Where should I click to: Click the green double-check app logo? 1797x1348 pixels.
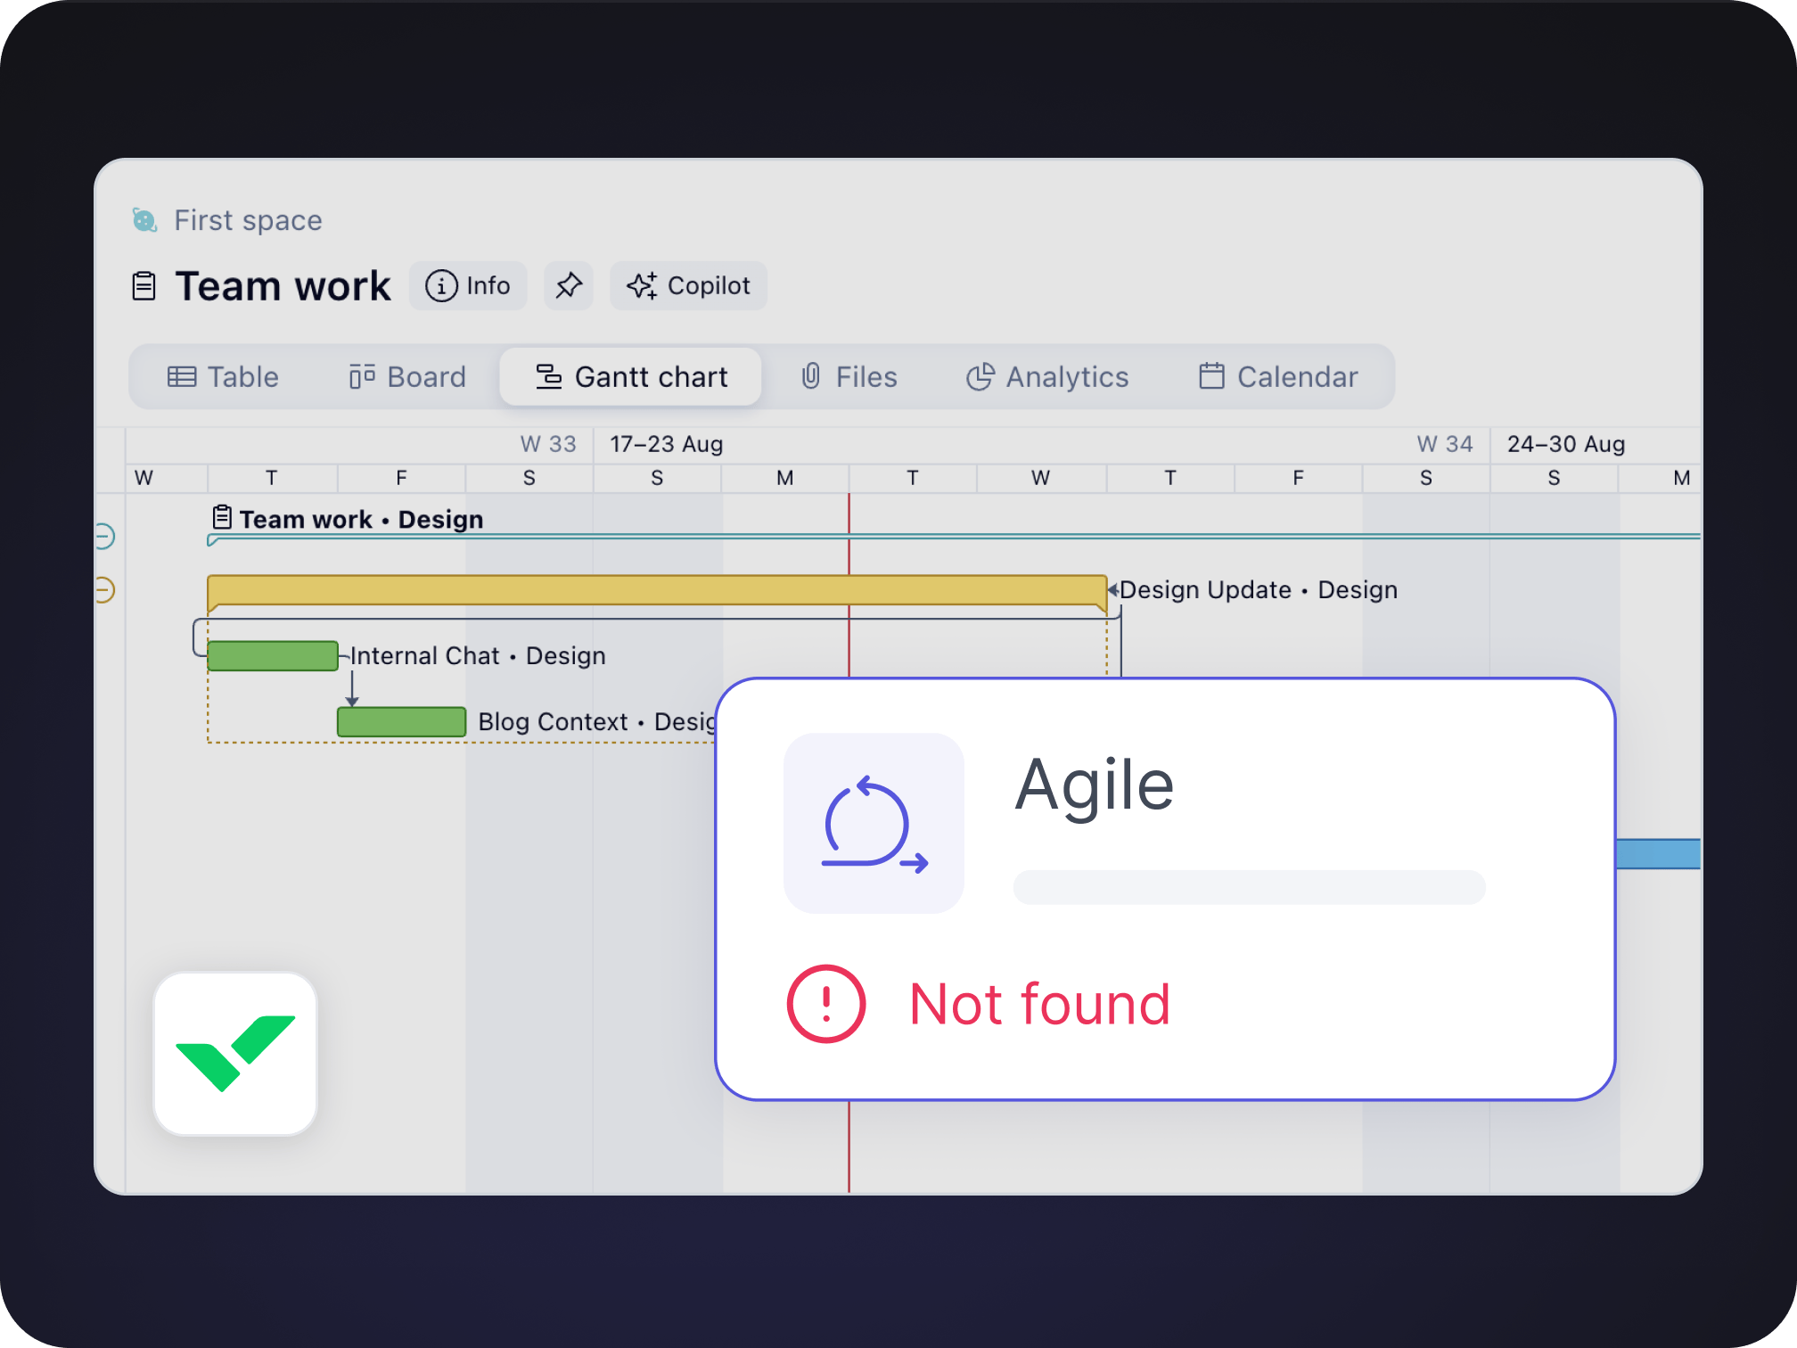tap(235, 1054)
